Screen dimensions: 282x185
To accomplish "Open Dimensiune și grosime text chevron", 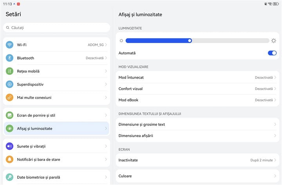I will (275, 124).
